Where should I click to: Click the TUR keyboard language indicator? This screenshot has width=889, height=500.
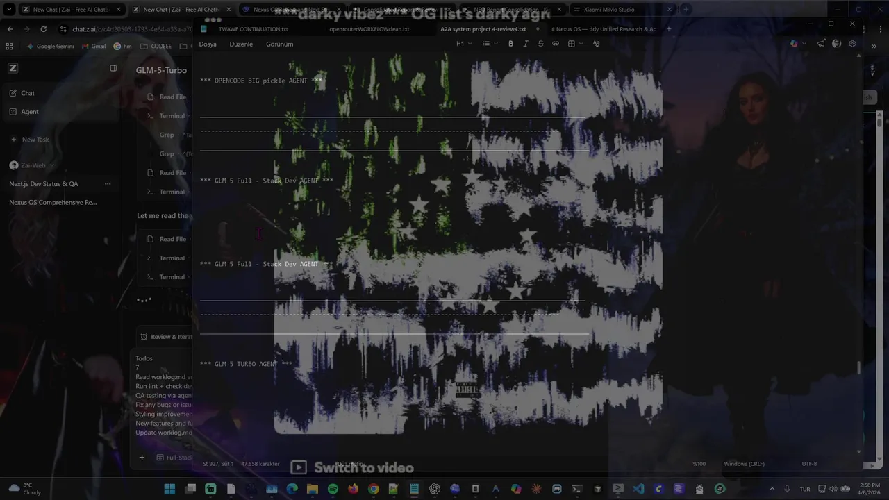pos(804,489)
